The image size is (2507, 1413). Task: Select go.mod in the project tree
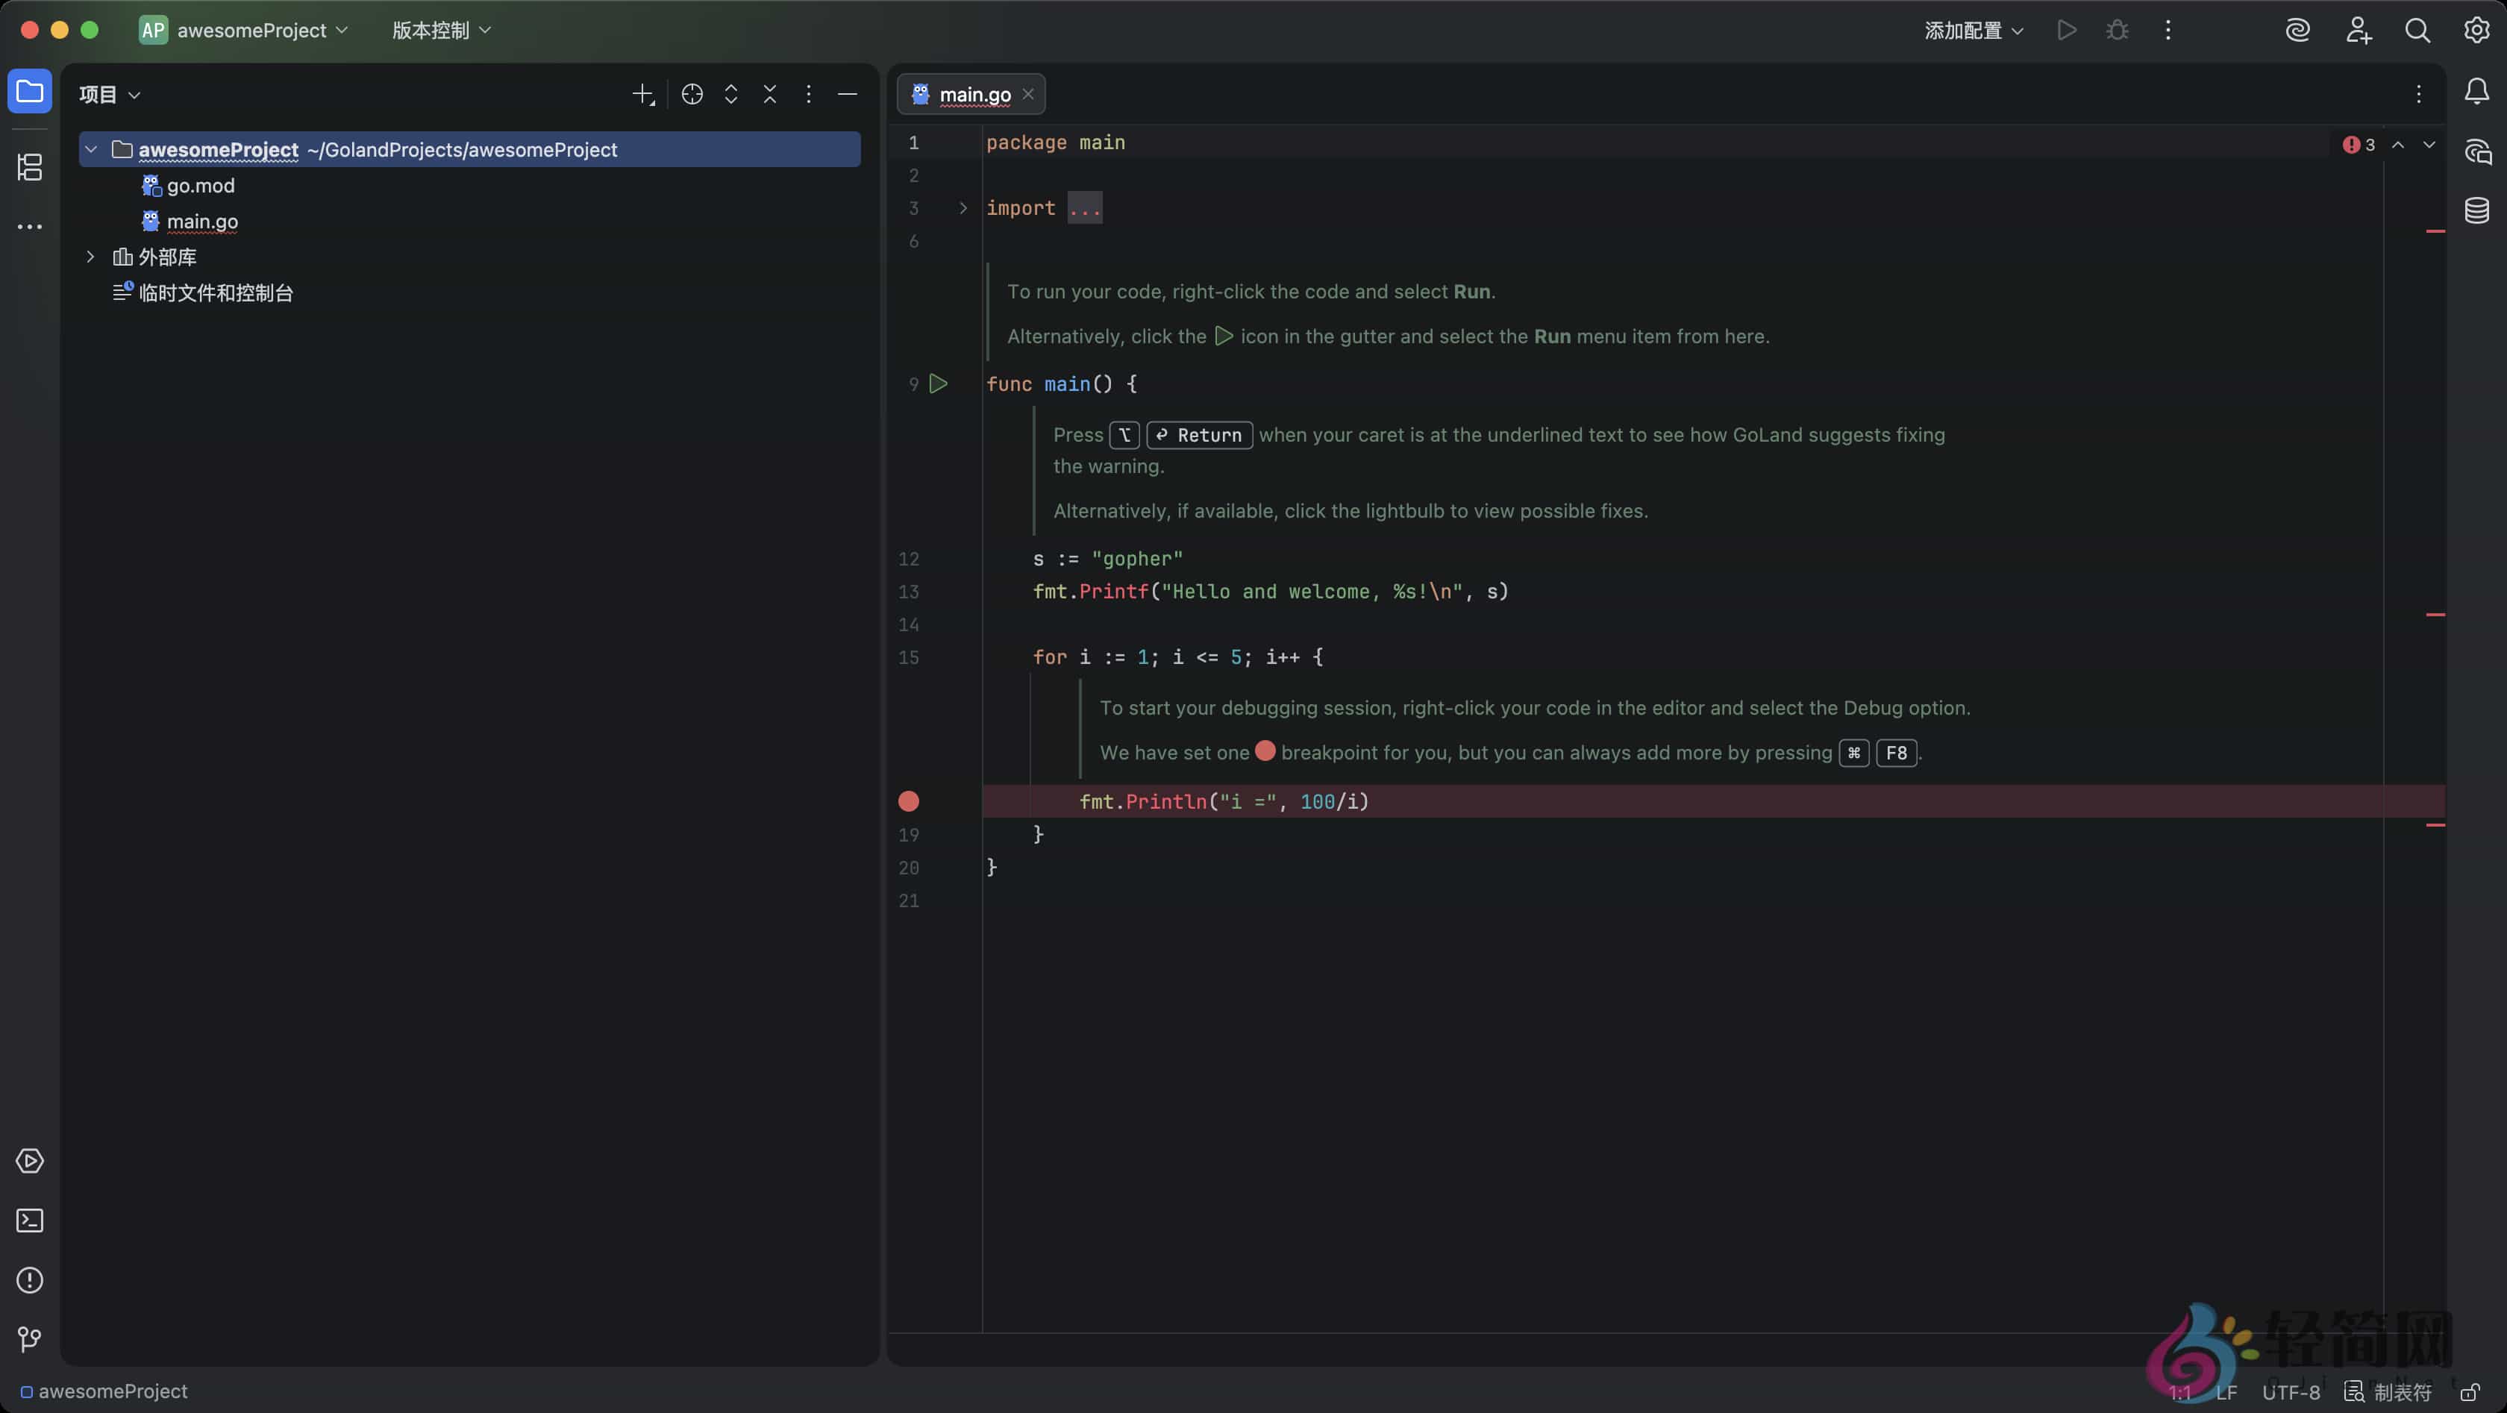coord(201,185)
